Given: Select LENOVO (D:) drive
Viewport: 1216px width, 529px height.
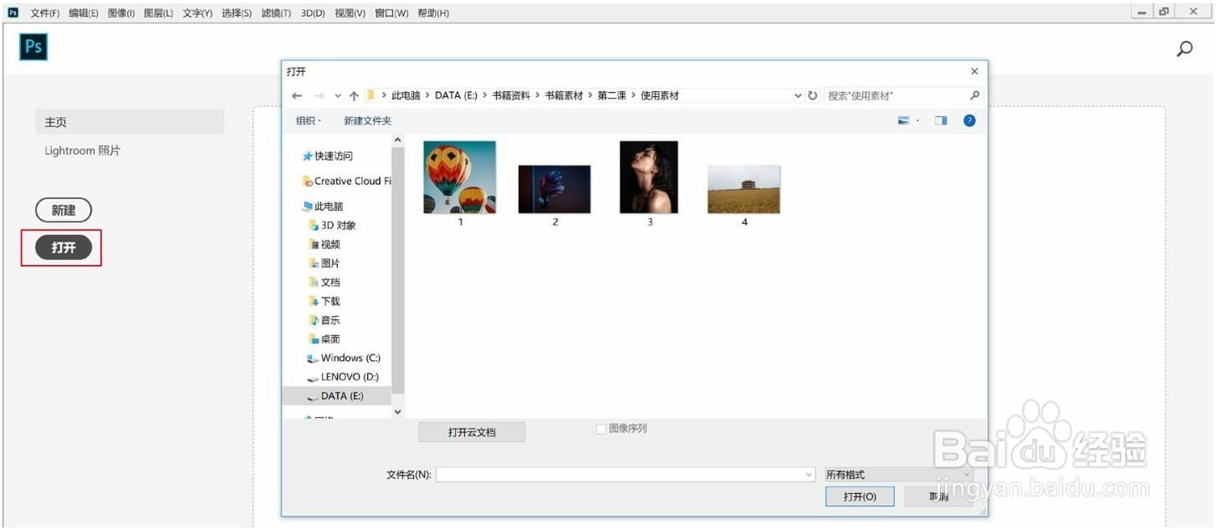Looking at the screenshot, I should 344,377.
